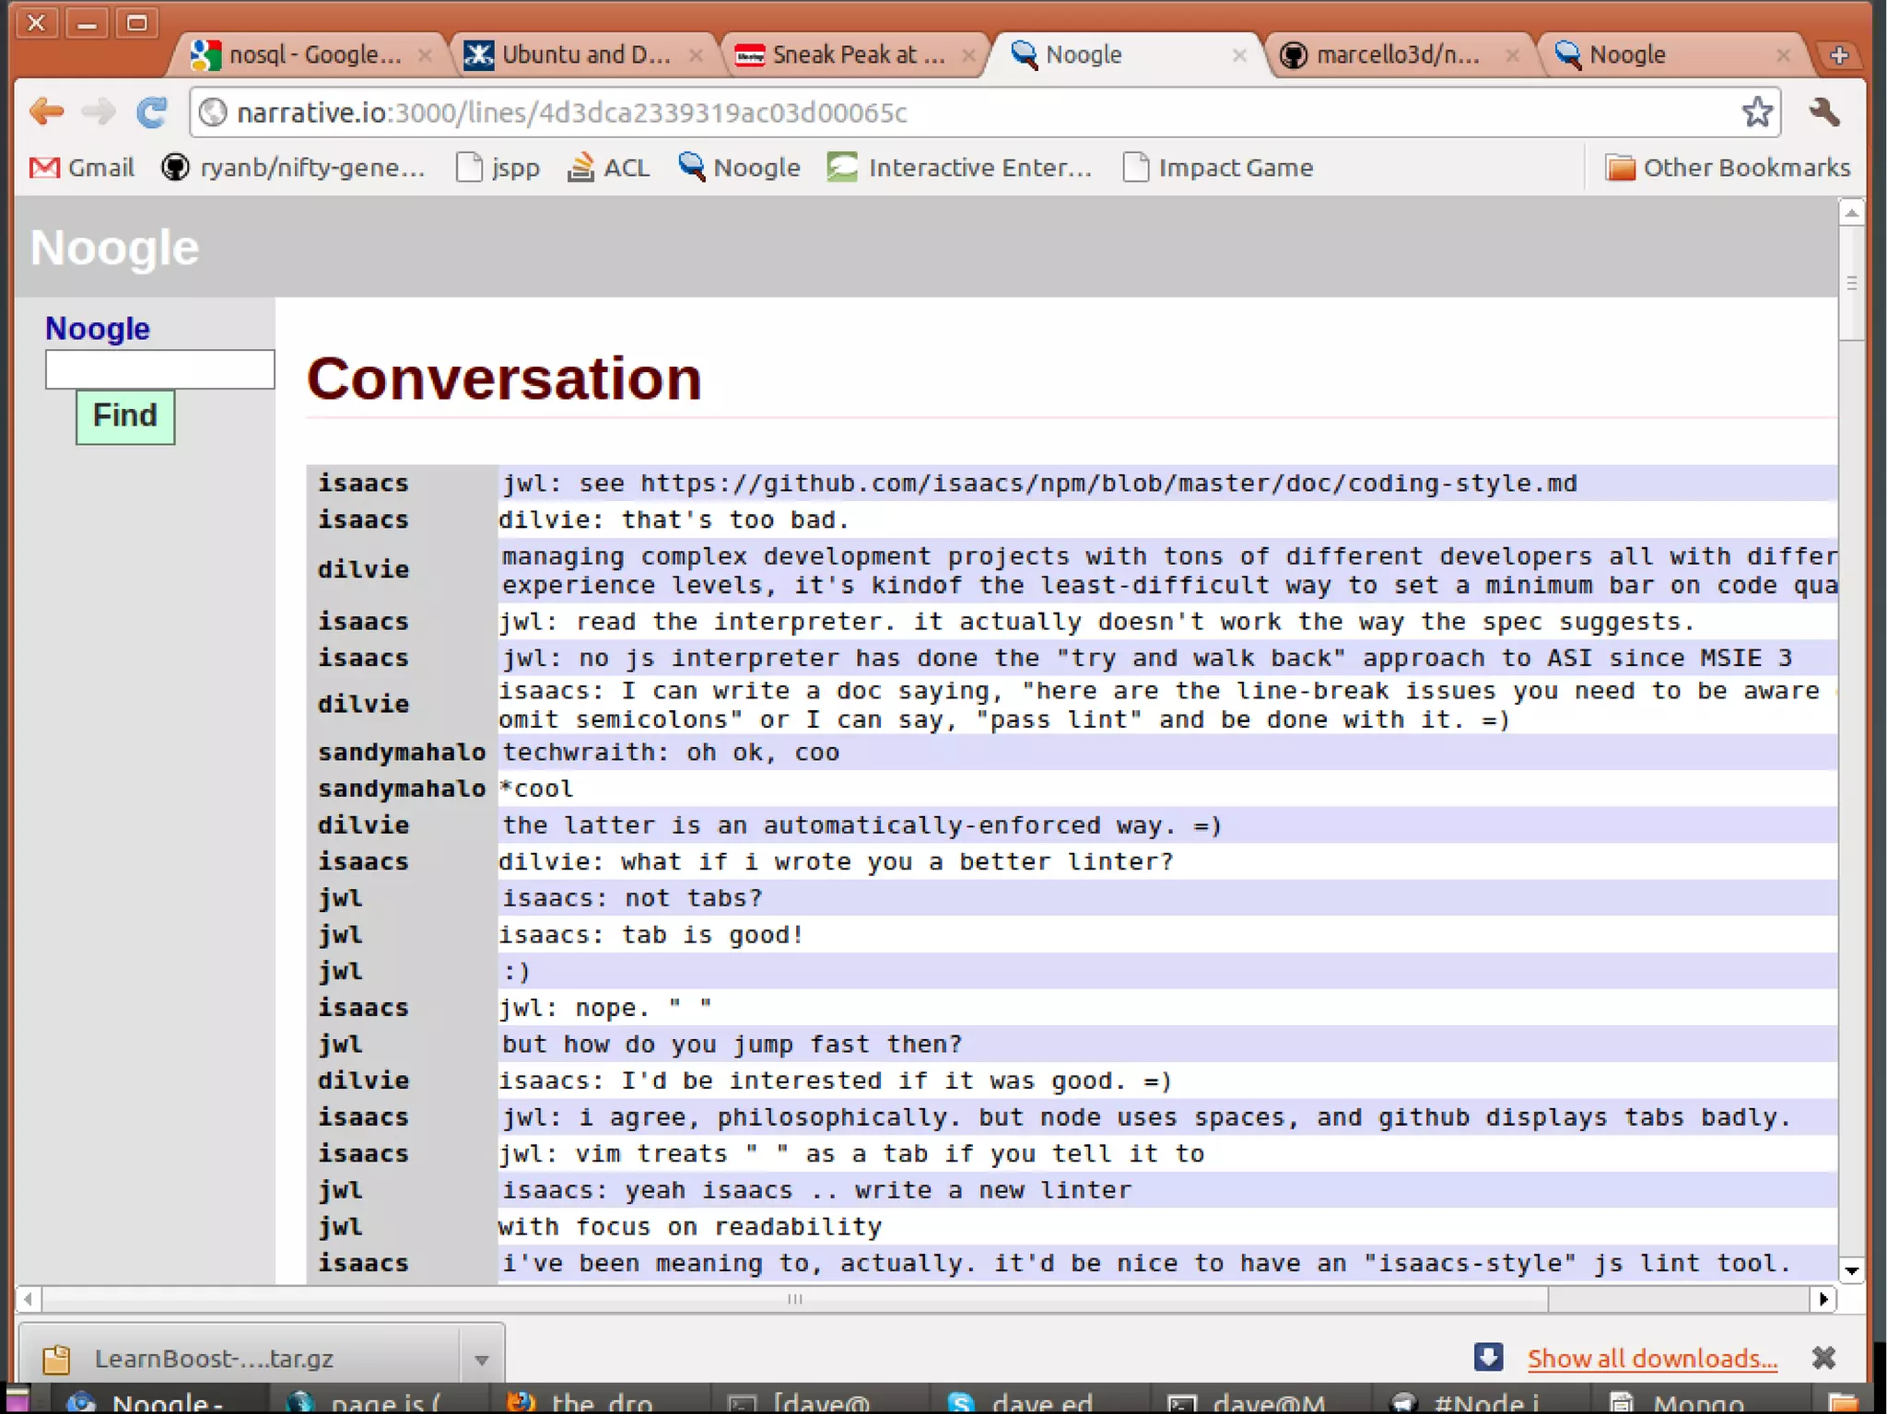The width and height of the screenshot is (1887, 1414).
Task: Click the Conversation heading
Action: (x=504, y=378)
